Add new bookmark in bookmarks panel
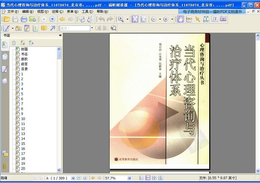Screen dimensions: 260x183 click(x=23, y=43)
